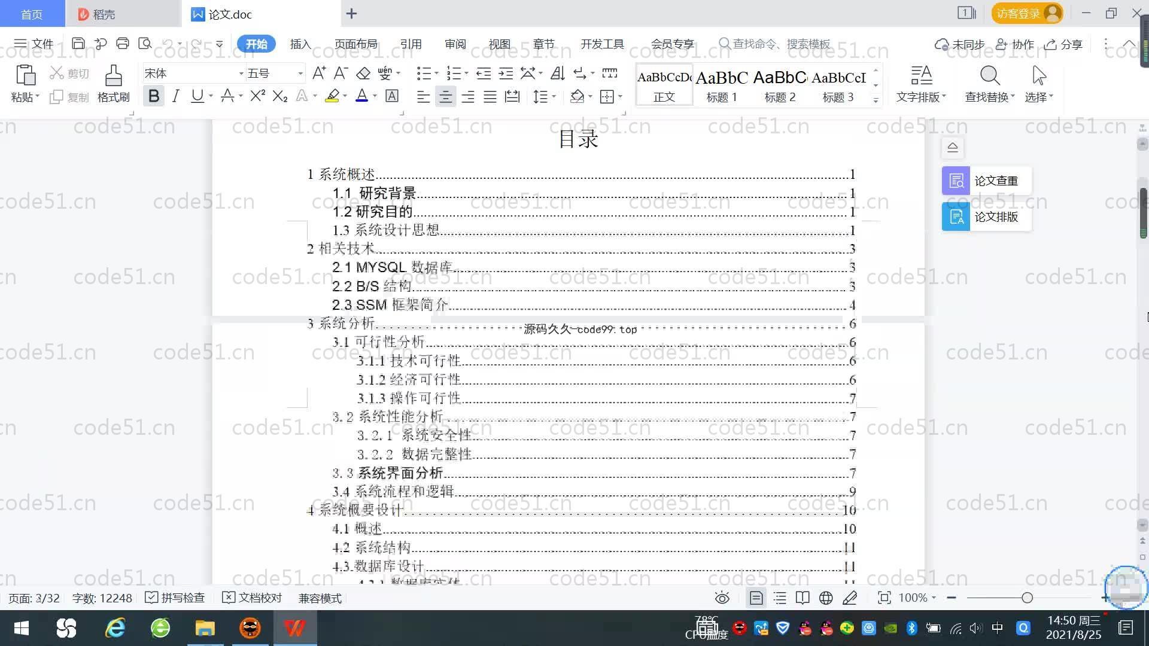Justify paragraph text

coord(490,96)
